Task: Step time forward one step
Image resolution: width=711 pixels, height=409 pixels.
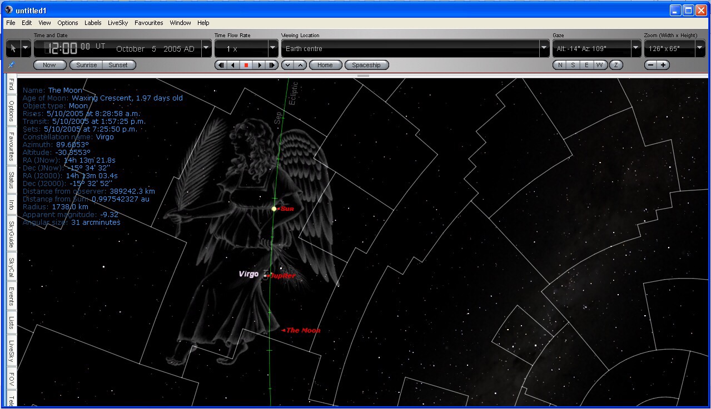Action: pos(272,65)
